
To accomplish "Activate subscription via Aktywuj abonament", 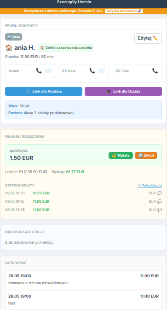I will (x=124, y=11).
